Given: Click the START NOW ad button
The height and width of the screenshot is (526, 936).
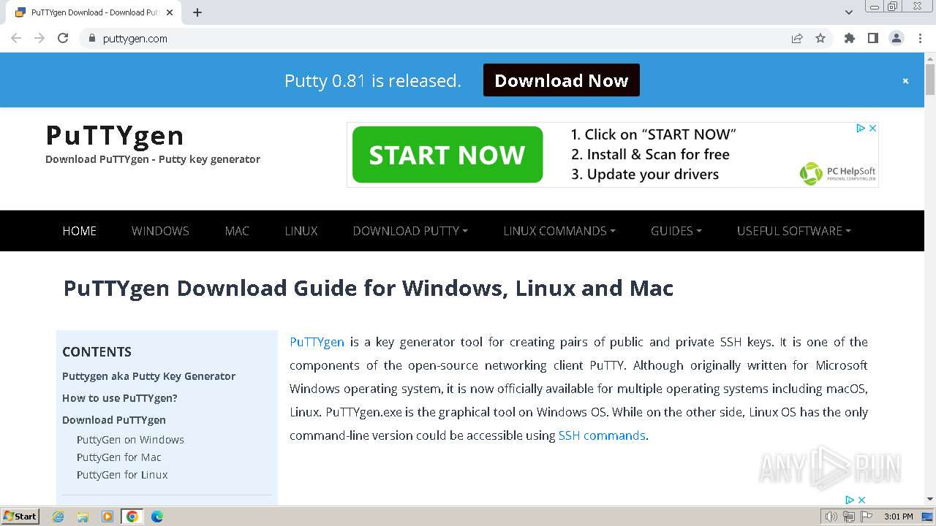Looking at the screenshot, I should tap(448, 155).
